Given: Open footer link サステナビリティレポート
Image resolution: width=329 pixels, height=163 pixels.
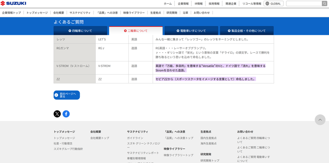Looking at the screenshot, I should [143, 153].
